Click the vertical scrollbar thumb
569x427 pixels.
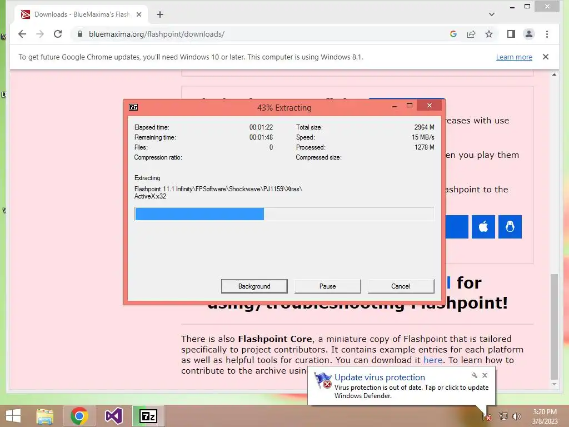pyautogui.click(x=554, y=326)
